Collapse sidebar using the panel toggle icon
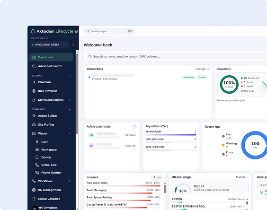The height and width of the screenshot is (210, 267). click(76, 31)
